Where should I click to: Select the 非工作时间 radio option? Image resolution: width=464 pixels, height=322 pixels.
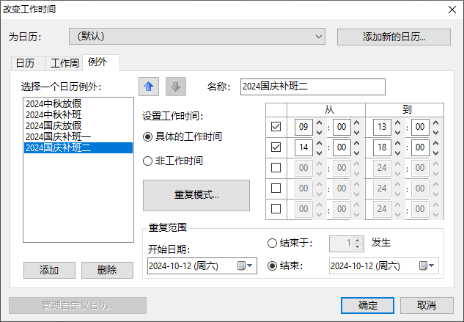tap(148, 161)
